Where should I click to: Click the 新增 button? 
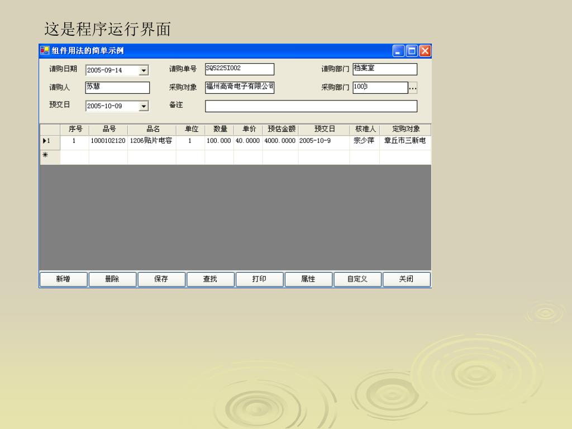pyautogui.click(x=64, y=279)
